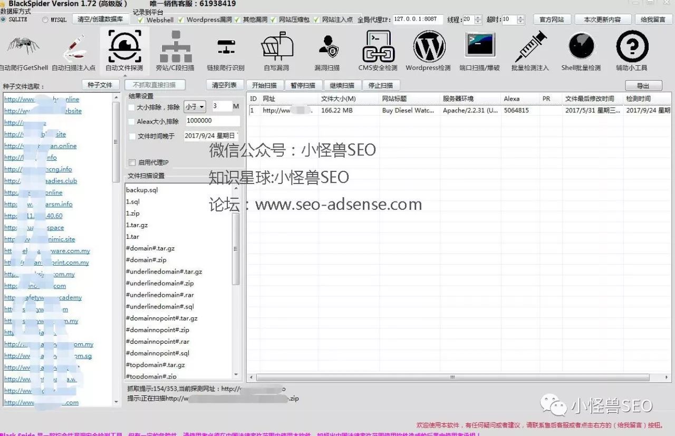Open the Wordpress检测 tool

[428, 52]
